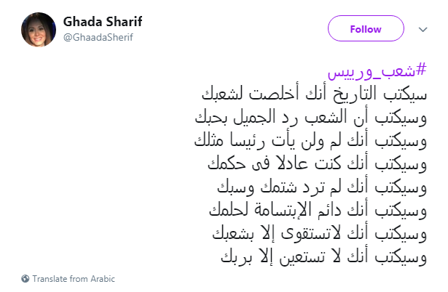Open the @GhaadaSherif handle link
Viewport: 448px width, 292px height.
pos(98,37)
